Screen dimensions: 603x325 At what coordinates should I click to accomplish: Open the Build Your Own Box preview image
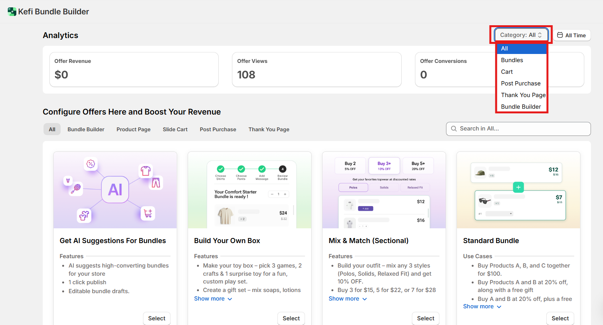click(x=249, y=190)
